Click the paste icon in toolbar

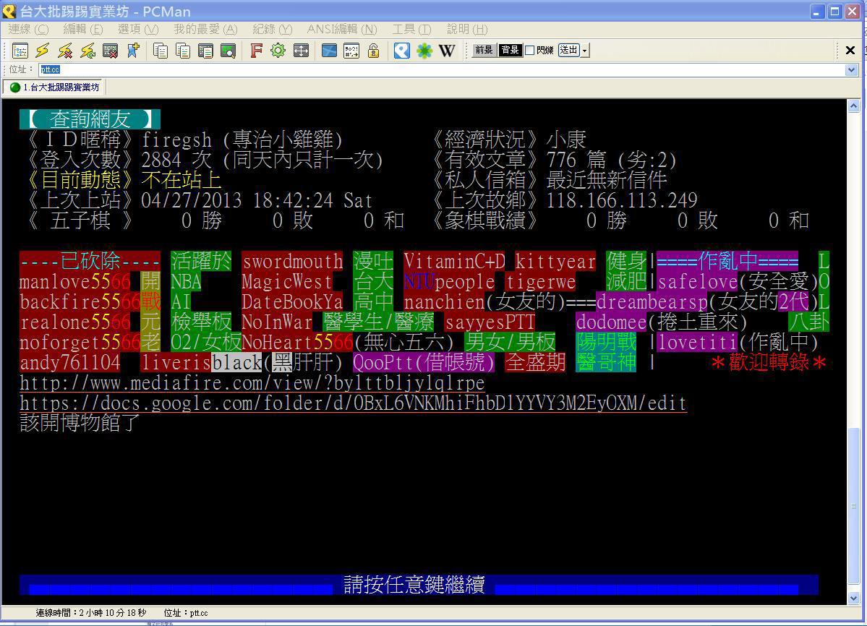click(x=182, y=51)
